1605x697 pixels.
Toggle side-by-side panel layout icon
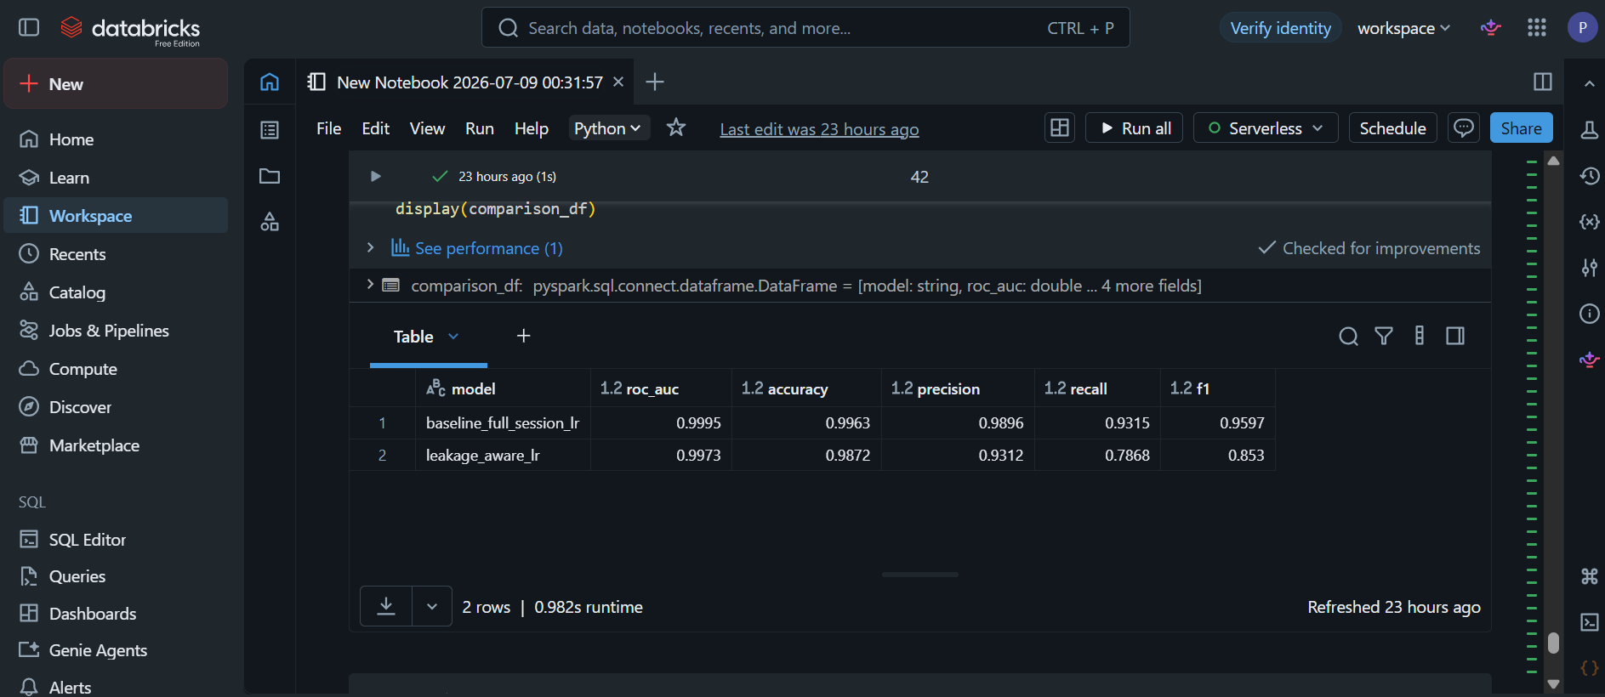(x=1543, y=82)
